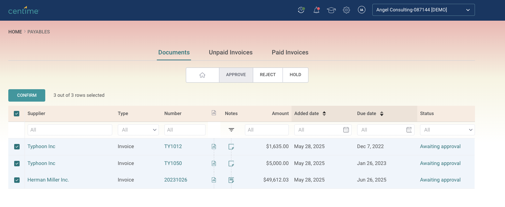Open Typhoon Inc supplier for TY1050
Image resolution: width=505 pixels, height=207 pixels.
coord(41,163)
